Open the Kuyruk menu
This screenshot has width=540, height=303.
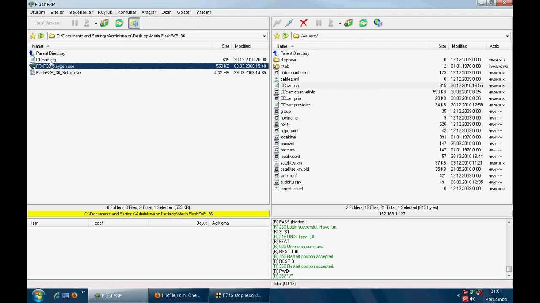pyautogui.click(x=105, y=12)
